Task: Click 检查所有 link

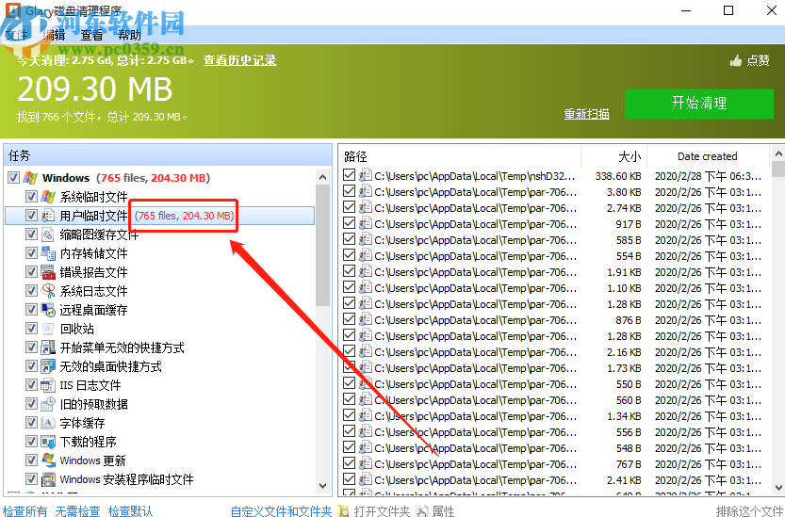Action: 25,511
